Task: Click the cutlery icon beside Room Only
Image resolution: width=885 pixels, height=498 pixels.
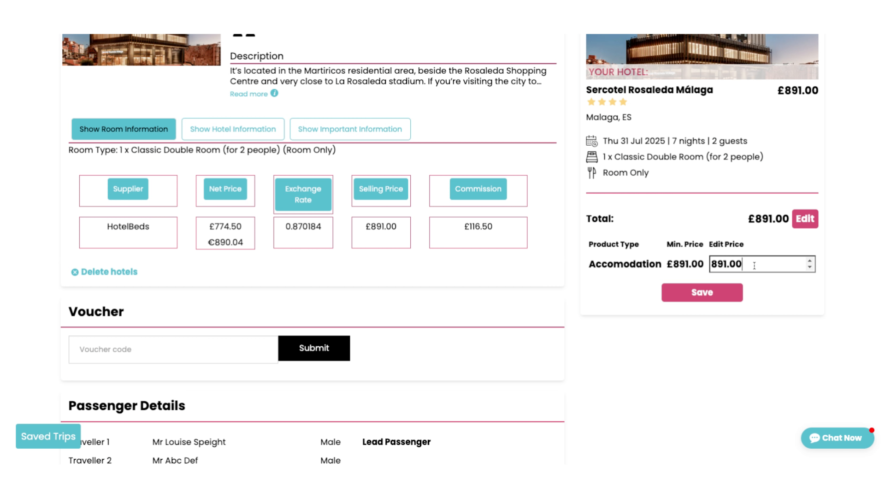Action: 591,173
